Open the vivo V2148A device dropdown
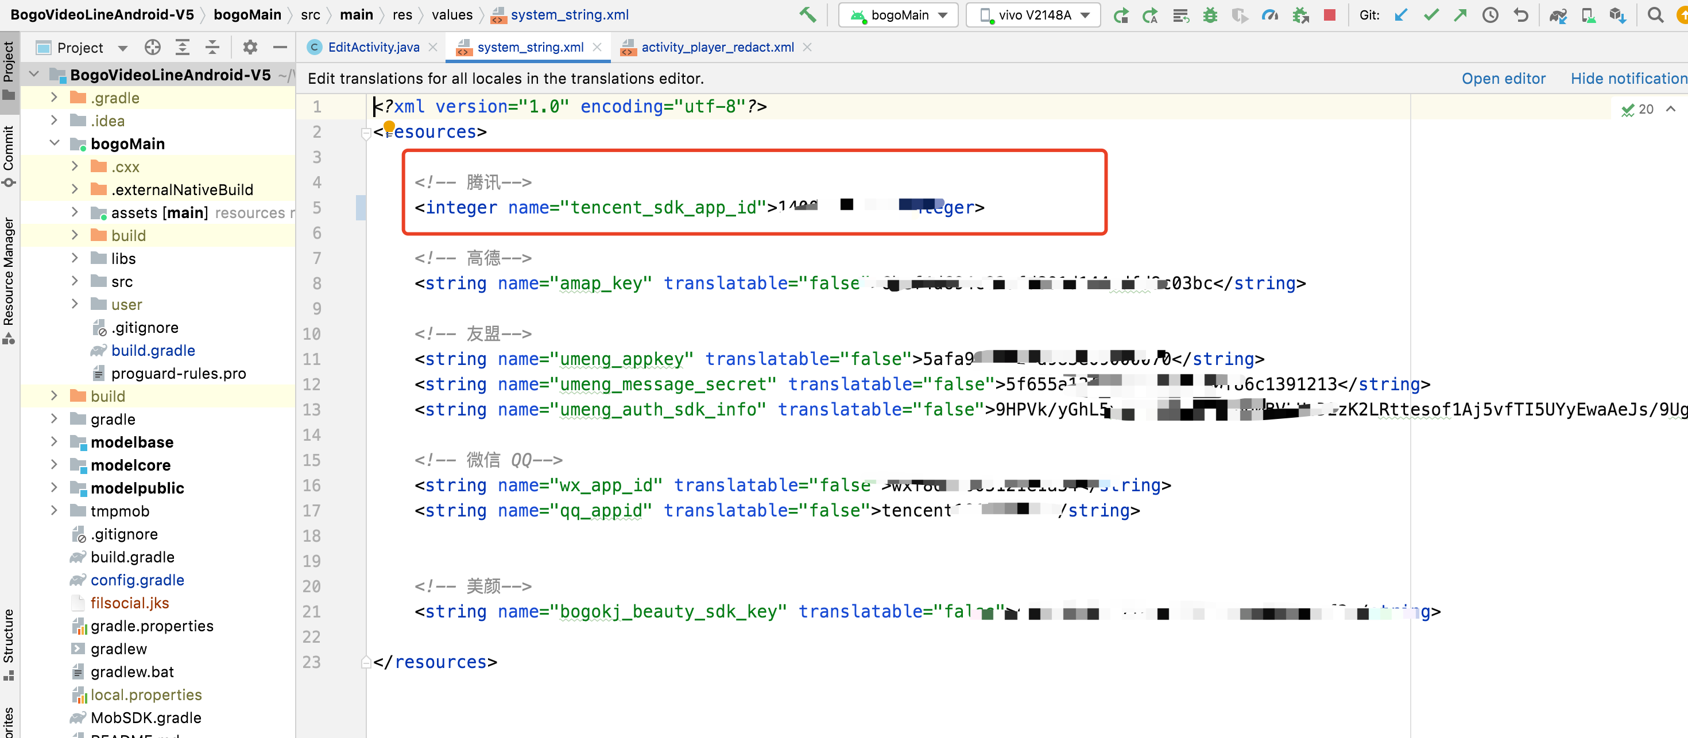Screen dimensions: 1688x738 pyautogui.click(x=1033, y=14)
